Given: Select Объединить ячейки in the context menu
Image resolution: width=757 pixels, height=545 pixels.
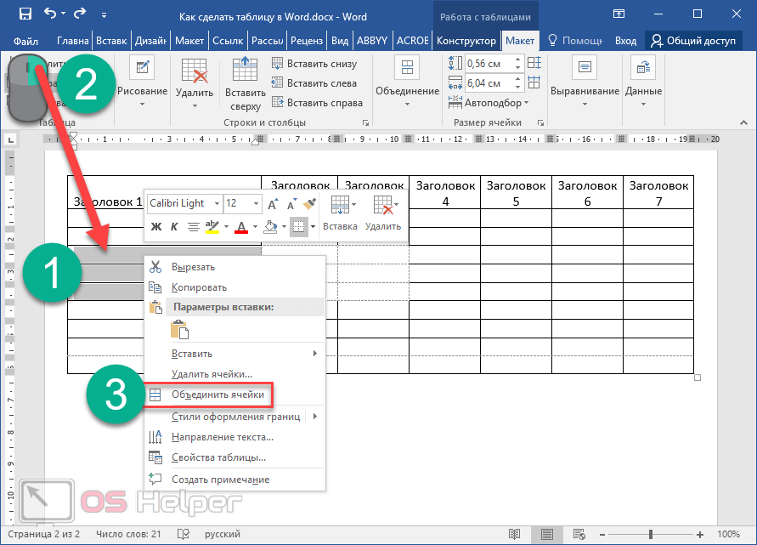Looking at the screenshot, I should coord(218,395).
